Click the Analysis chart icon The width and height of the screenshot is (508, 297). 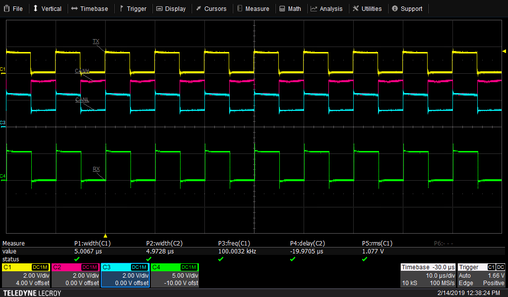tap(314, 9)
